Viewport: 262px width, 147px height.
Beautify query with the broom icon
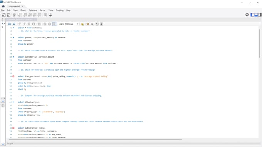(88, 24)
